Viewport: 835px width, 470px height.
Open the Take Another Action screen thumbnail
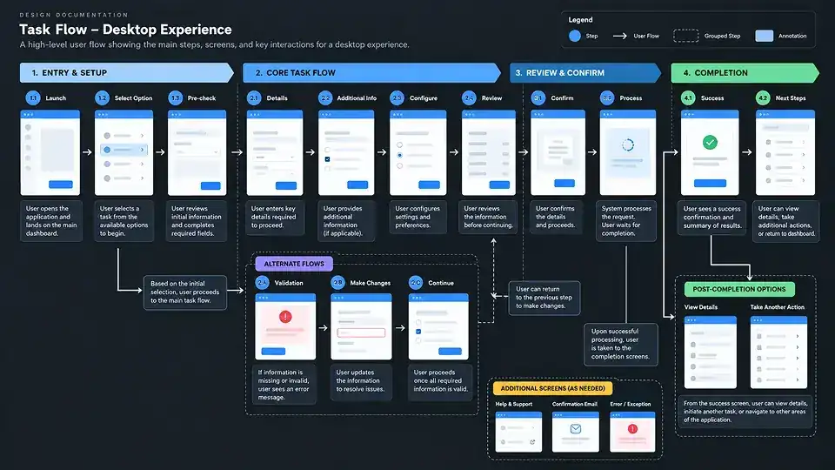778,352
